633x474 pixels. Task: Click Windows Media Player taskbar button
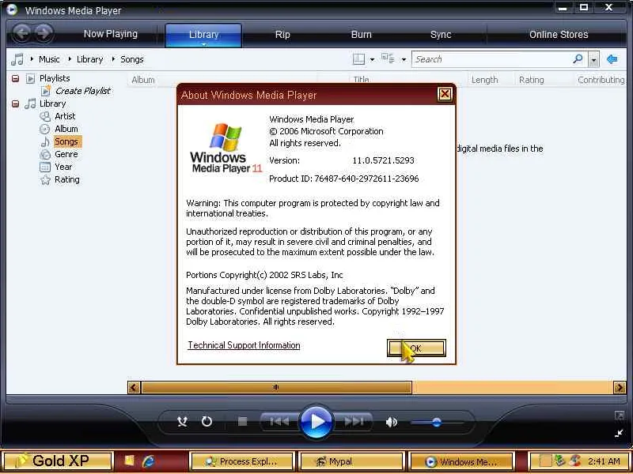[x=461, y=461]
